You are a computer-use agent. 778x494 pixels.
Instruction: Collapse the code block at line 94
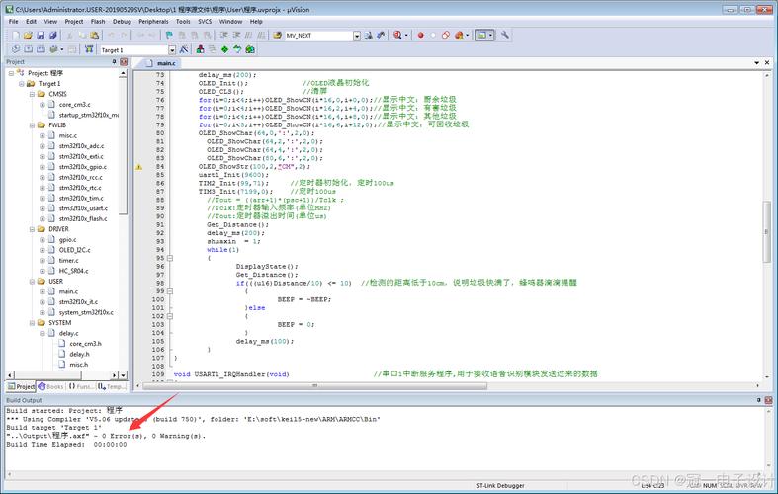pyautogui.click(x=169, y=258)
